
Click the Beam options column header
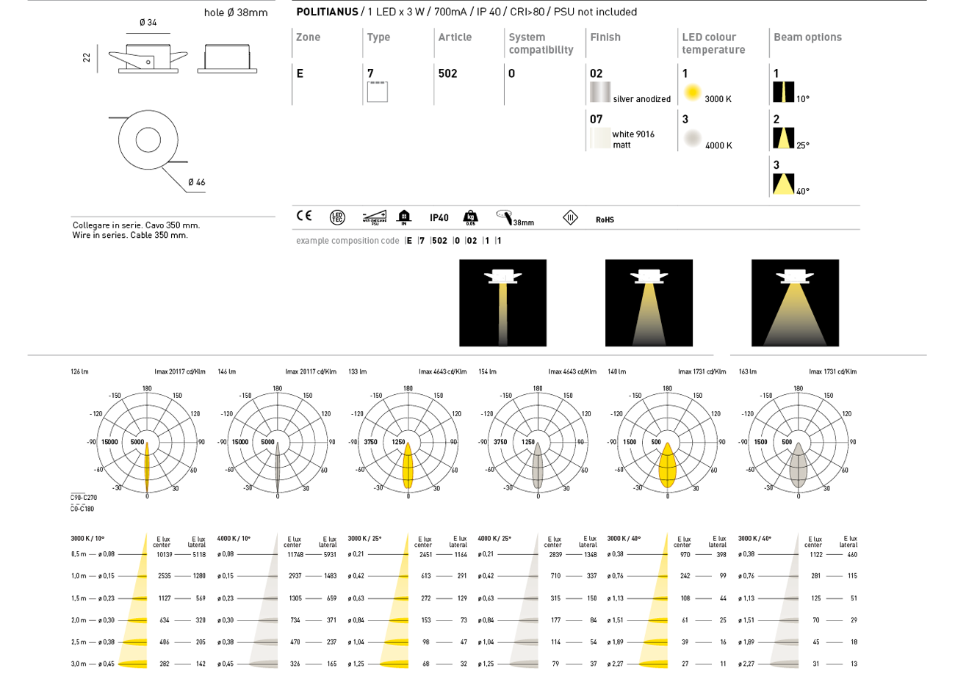pos(807,37)
